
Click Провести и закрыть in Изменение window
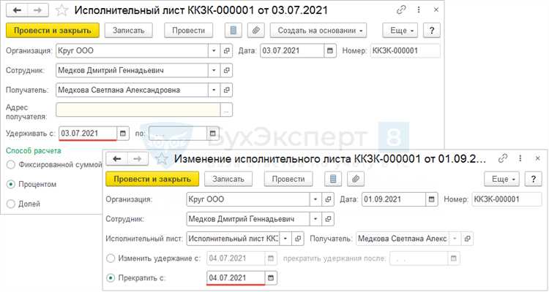coord(152,179)
